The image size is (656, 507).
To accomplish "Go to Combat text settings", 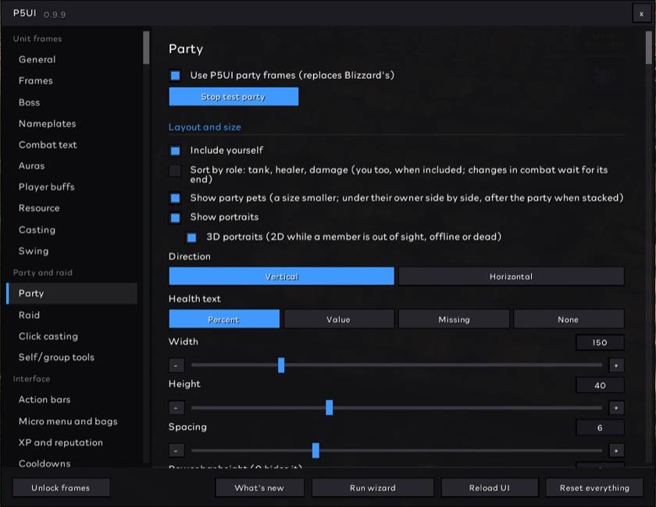I will 72,145.
